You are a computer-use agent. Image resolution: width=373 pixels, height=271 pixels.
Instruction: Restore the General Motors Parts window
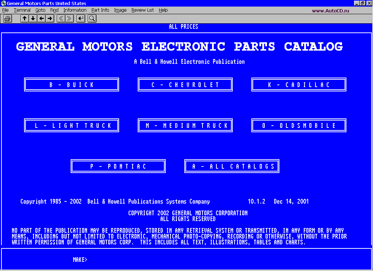[362, 3]
